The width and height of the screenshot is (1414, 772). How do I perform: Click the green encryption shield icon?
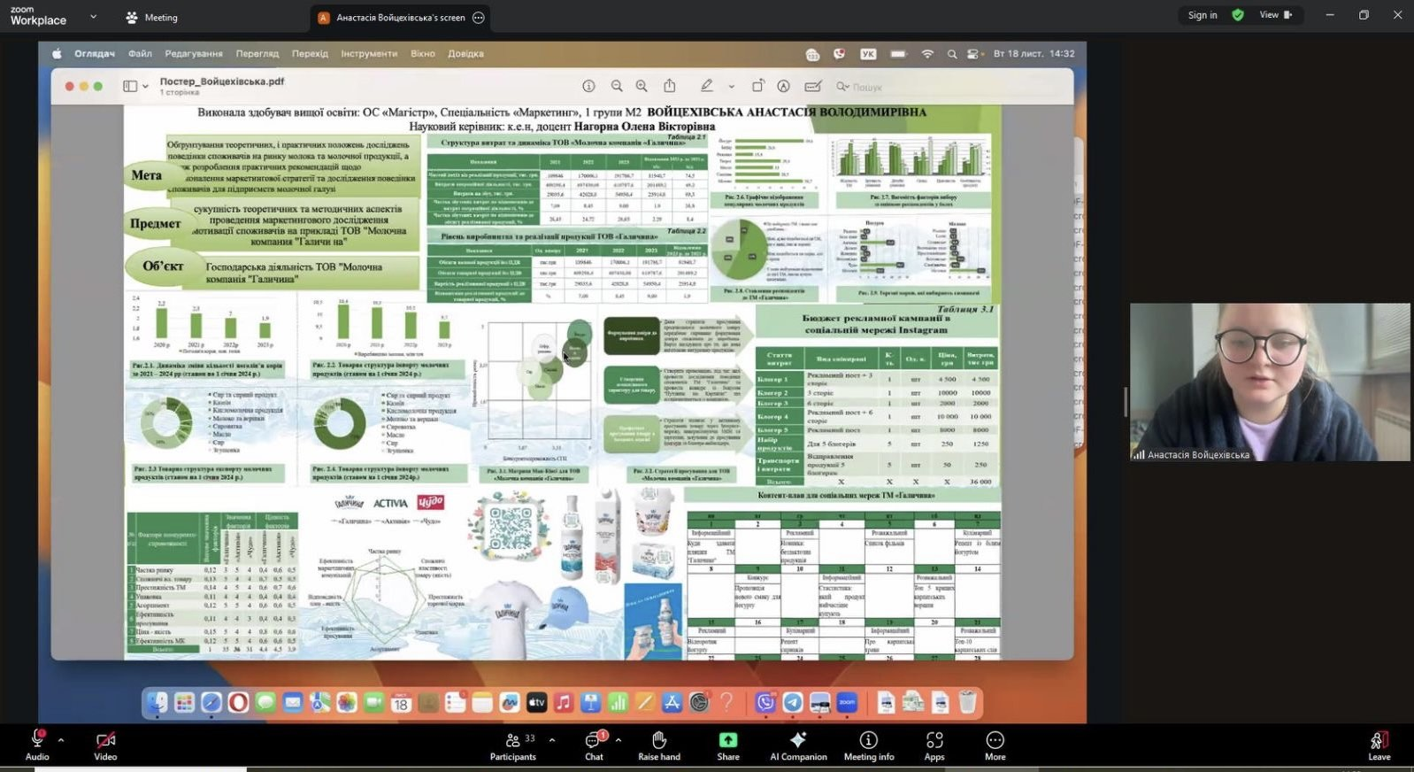1238,15
